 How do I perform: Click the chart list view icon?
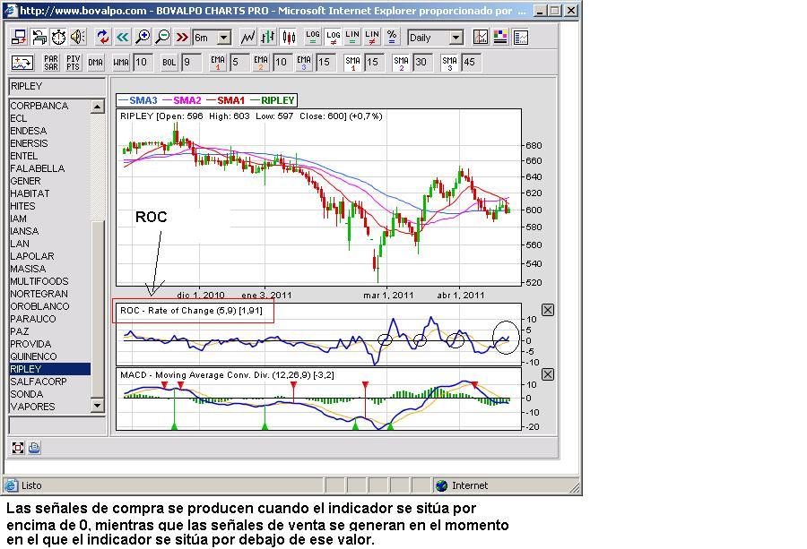pos(521,37)
